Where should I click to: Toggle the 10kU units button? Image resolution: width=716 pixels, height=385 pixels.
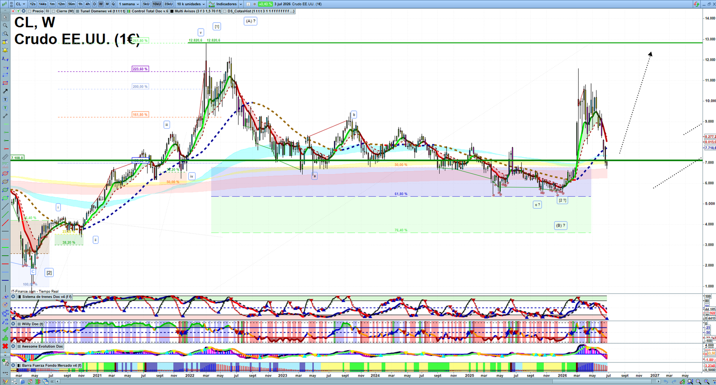[x=157, y=4]
